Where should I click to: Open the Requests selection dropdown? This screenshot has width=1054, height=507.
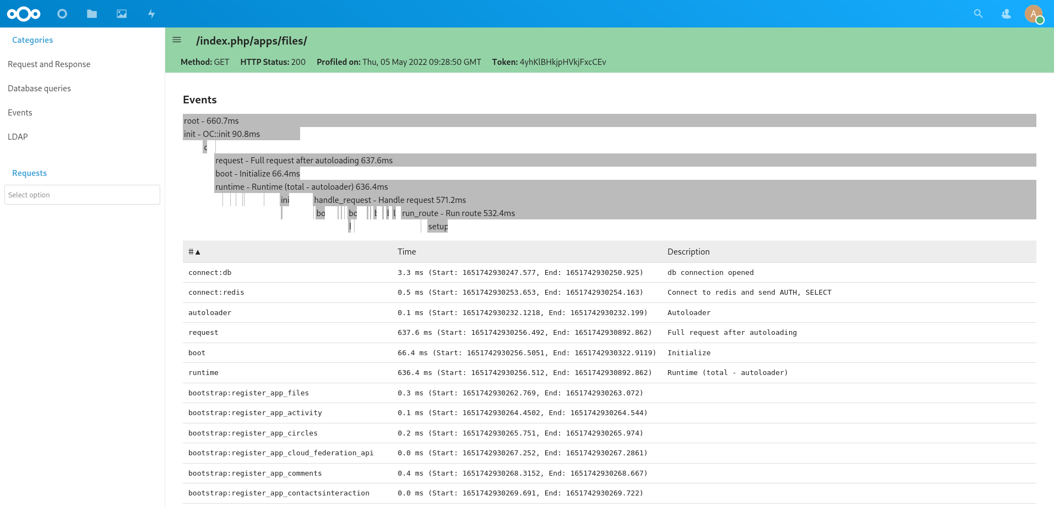[x=82, y=195]
